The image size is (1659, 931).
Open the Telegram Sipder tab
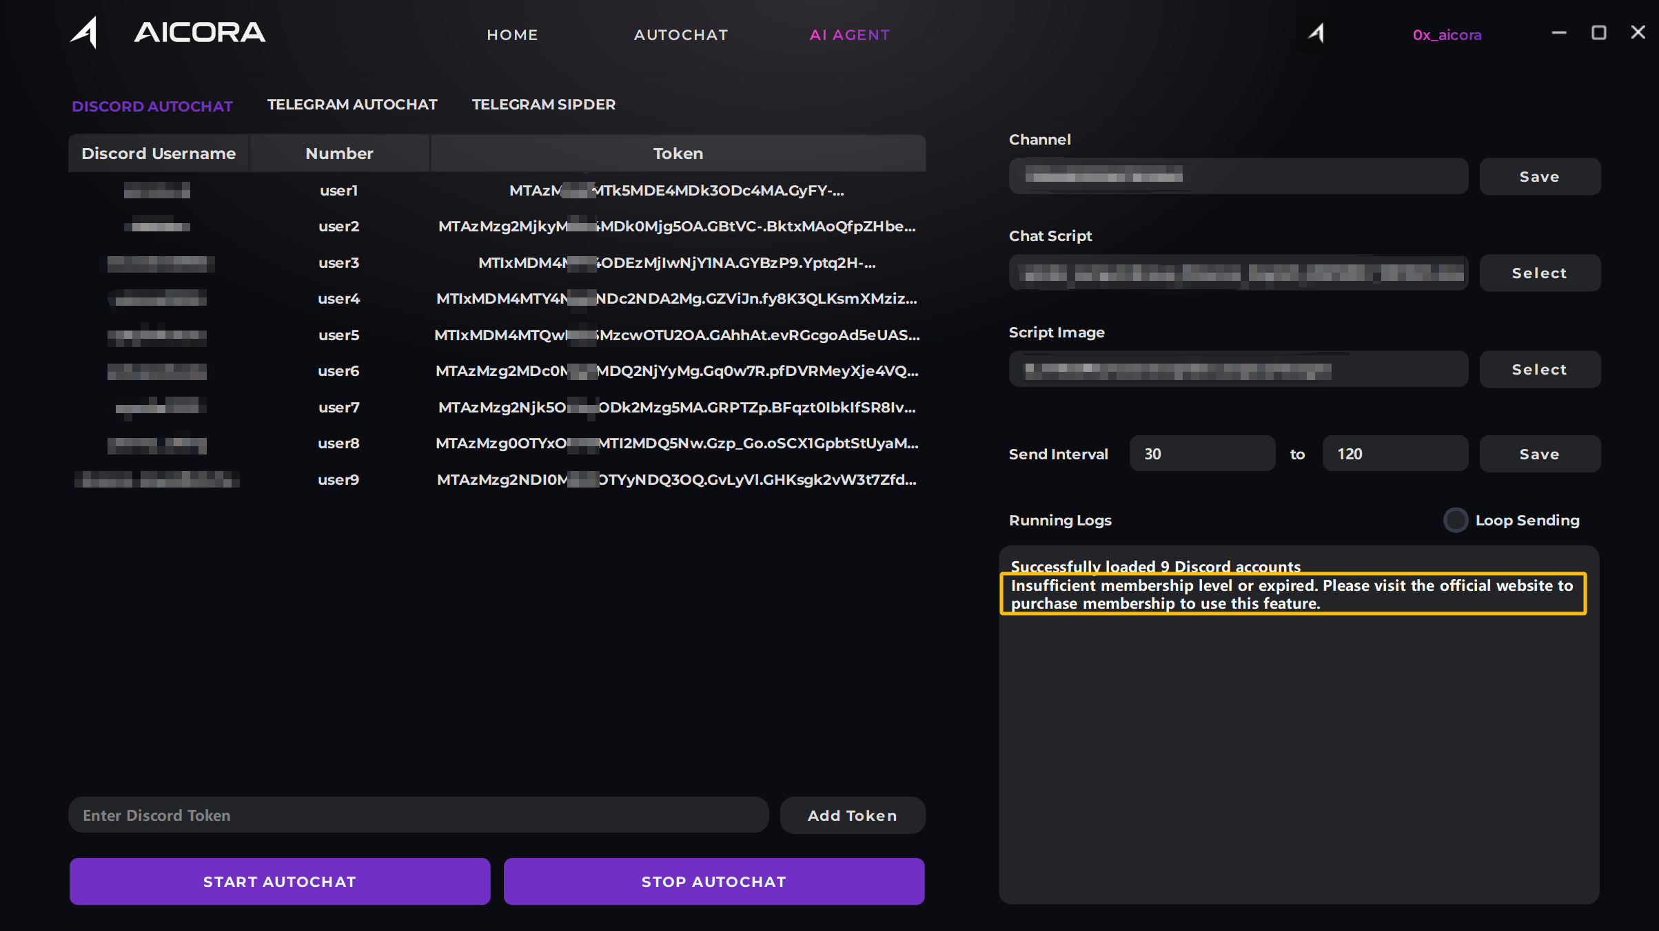pyautogui.click(x=543, y=105)
